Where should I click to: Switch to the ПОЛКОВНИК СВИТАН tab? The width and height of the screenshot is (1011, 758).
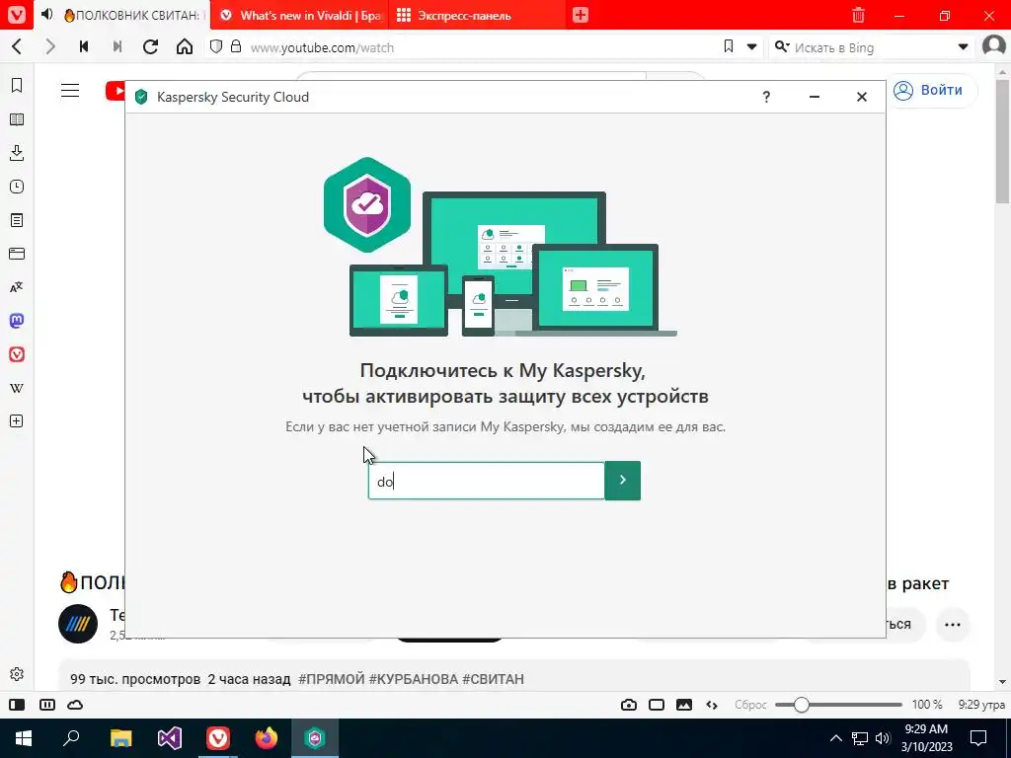pos(122,15)
